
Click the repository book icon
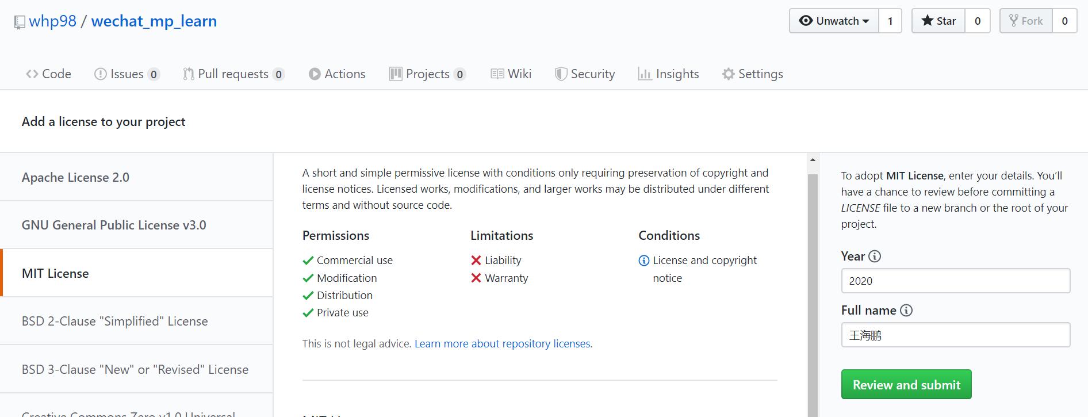[x=20, y=22]
